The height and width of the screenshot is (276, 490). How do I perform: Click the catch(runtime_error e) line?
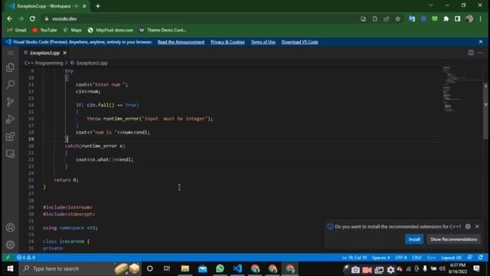click(x=95, y=146)
